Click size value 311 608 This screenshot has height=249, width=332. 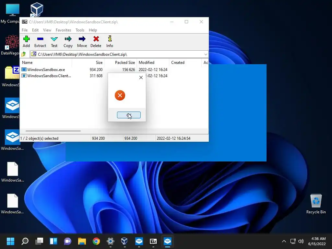(x=96, y=76)
